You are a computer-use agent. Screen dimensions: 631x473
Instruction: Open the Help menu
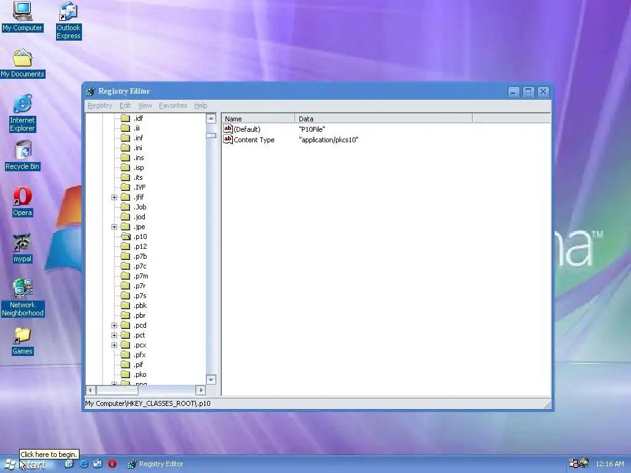[x=200, y=105]
